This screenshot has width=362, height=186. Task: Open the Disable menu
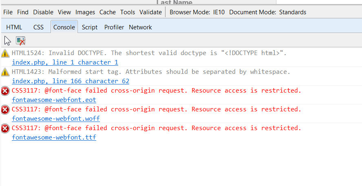pyautogui.click(x=43, y=12)
